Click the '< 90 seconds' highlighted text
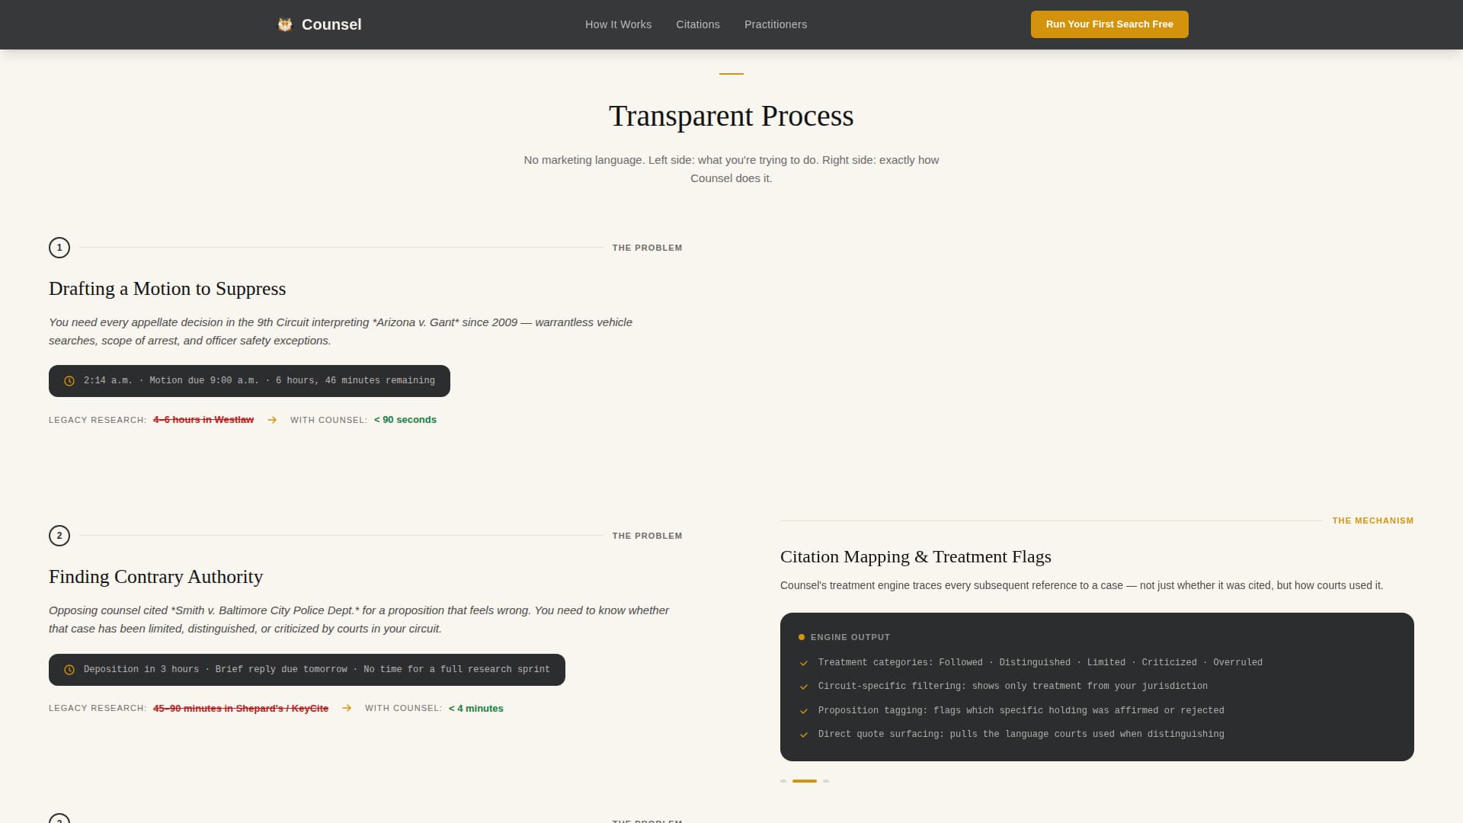The width and height of the screenshot is (1463, 823). click(x=405, y=420)
